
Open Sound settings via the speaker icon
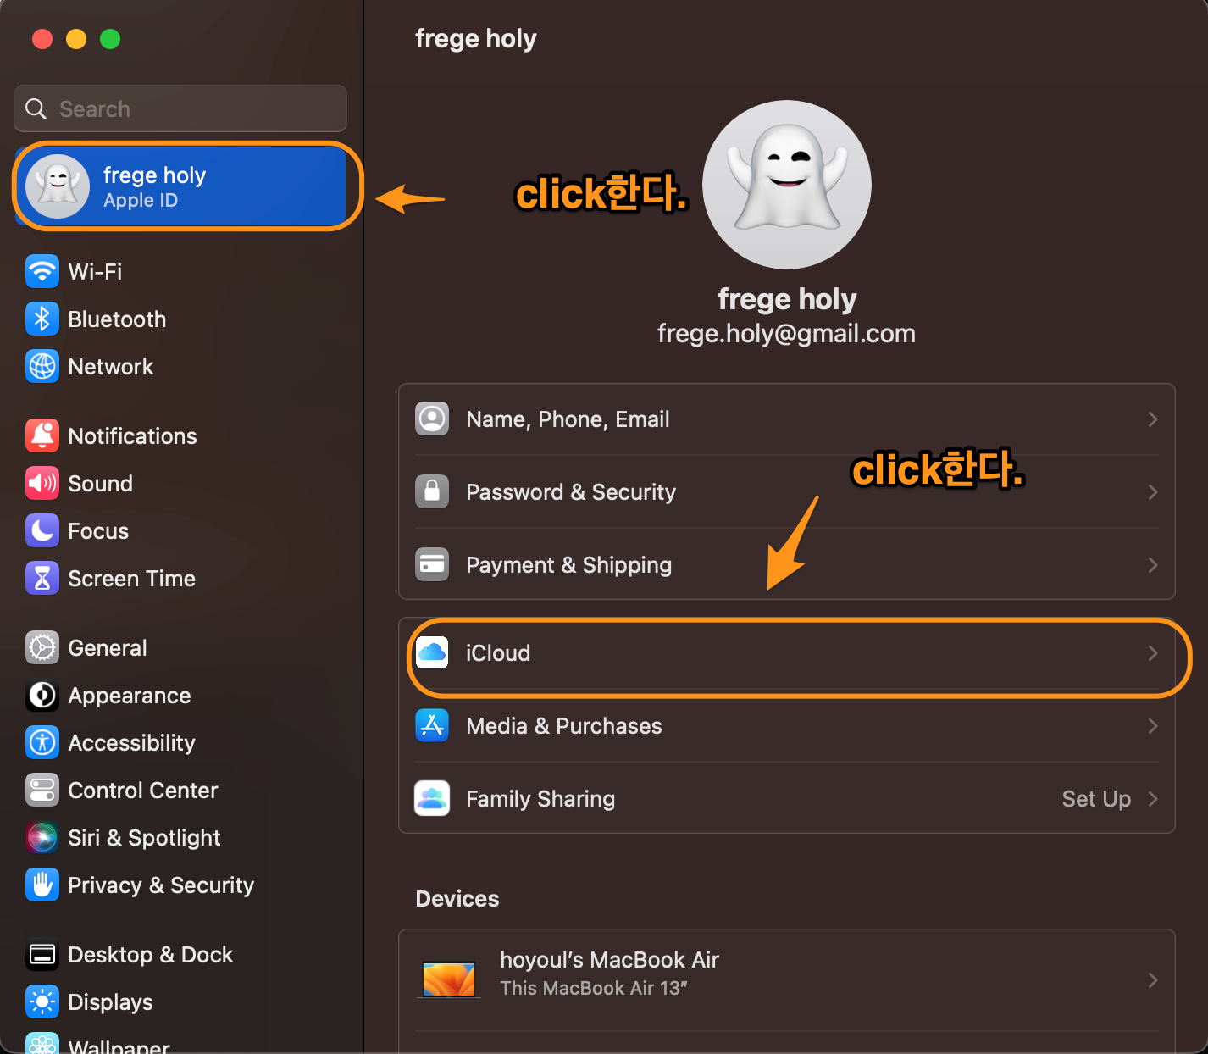coord(42,483)
